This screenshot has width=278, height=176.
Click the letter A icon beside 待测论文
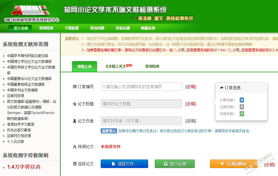pos(75,147)
